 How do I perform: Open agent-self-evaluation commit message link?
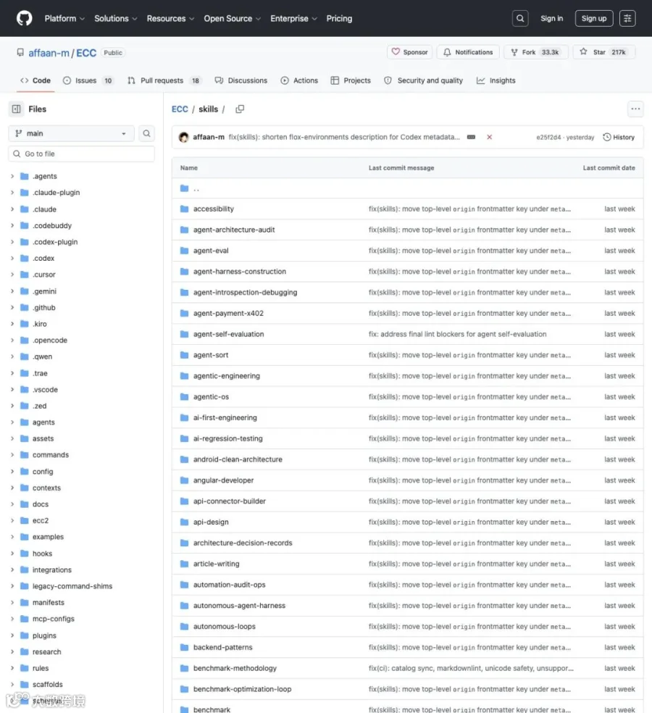tap(457, 334)
